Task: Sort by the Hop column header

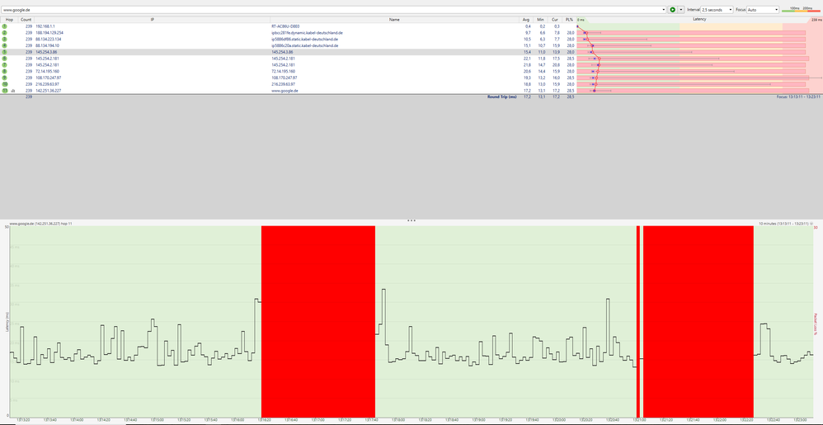Action: click(9, 20)
